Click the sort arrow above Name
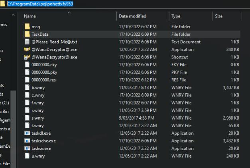 coord(70,12)
